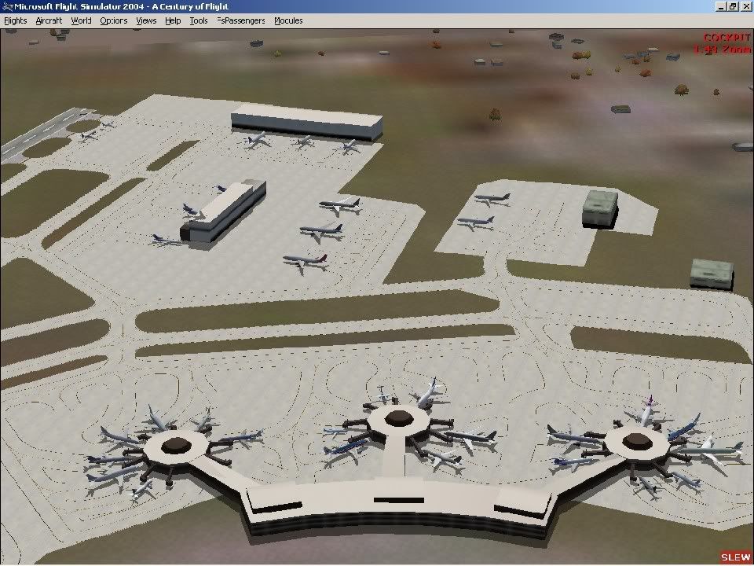Open the Flights menu
The image size is (754, 566).
tap(15, 20)
